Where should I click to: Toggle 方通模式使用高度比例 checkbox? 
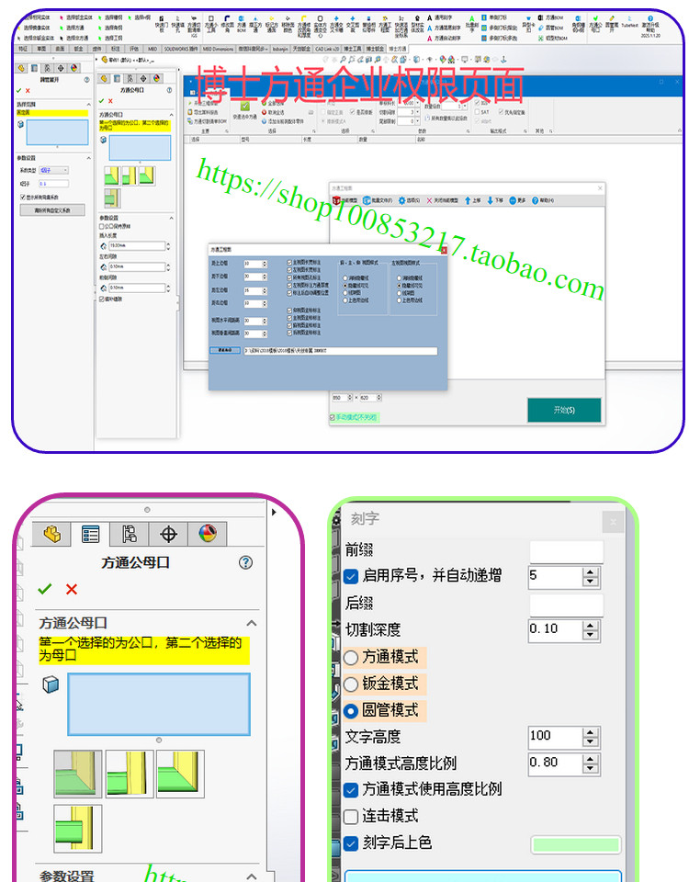tap(351, 790)
